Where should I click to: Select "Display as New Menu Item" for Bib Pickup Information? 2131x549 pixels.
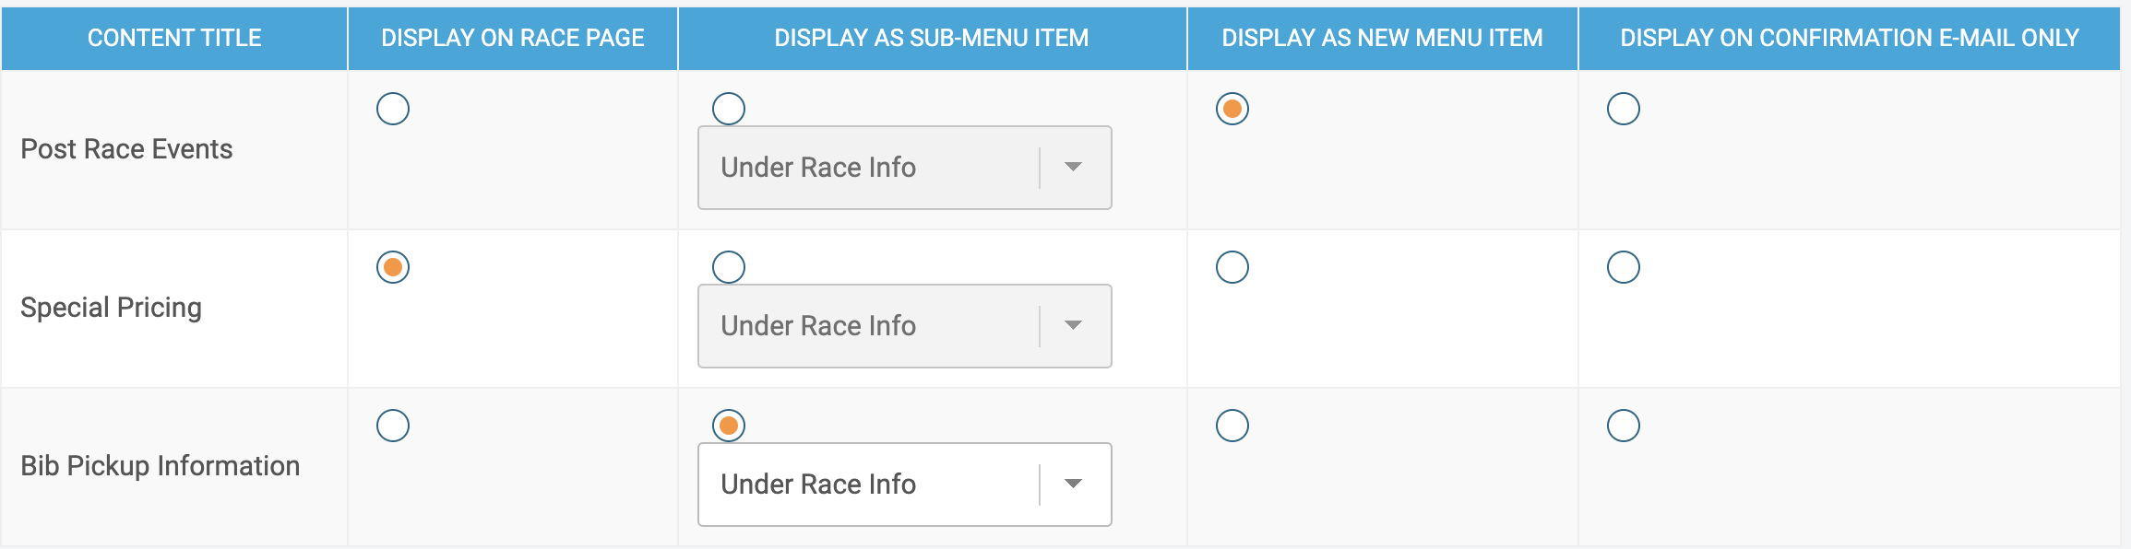pos(1232,425)
